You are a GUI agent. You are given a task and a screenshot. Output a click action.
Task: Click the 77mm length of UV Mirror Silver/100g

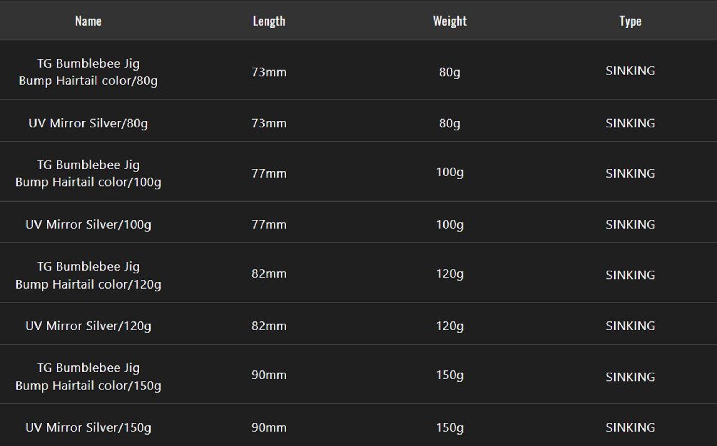[269, 224]
